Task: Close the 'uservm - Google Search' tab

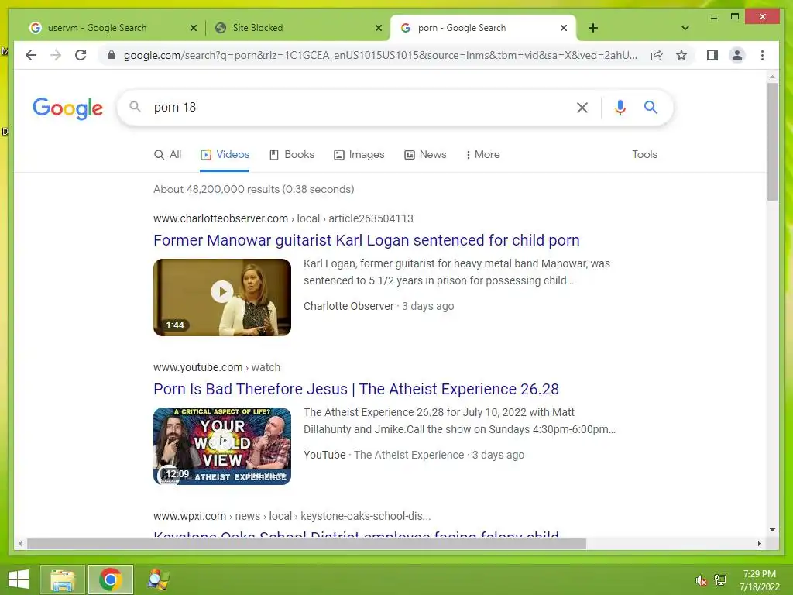Action: tap(193, 28)
